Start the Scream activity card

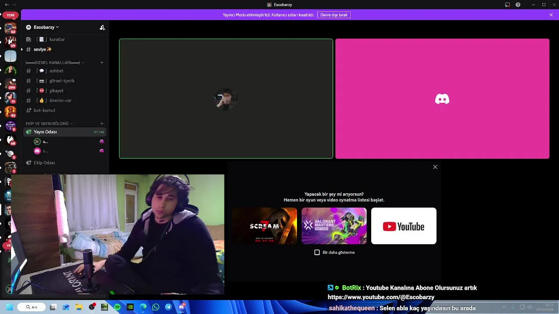coord(264,226)
